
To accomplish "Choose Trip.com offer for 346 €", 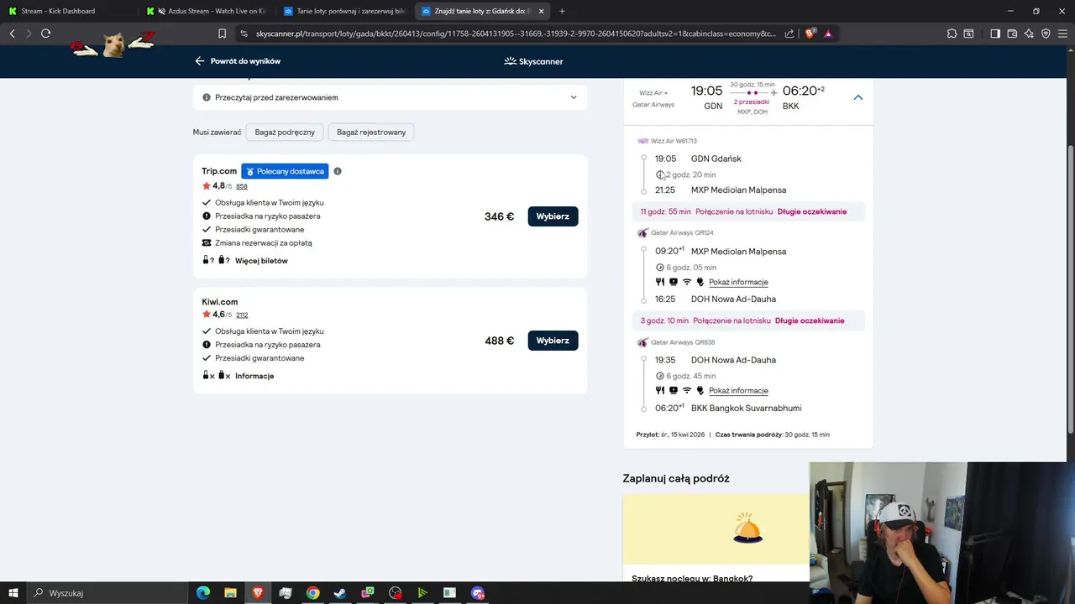I will coord(553,216).
